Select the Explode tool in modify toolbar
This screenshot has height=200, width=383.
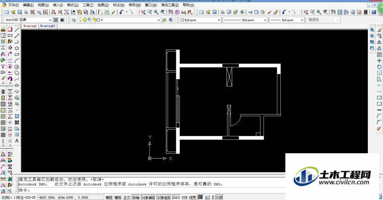(379, 129)
